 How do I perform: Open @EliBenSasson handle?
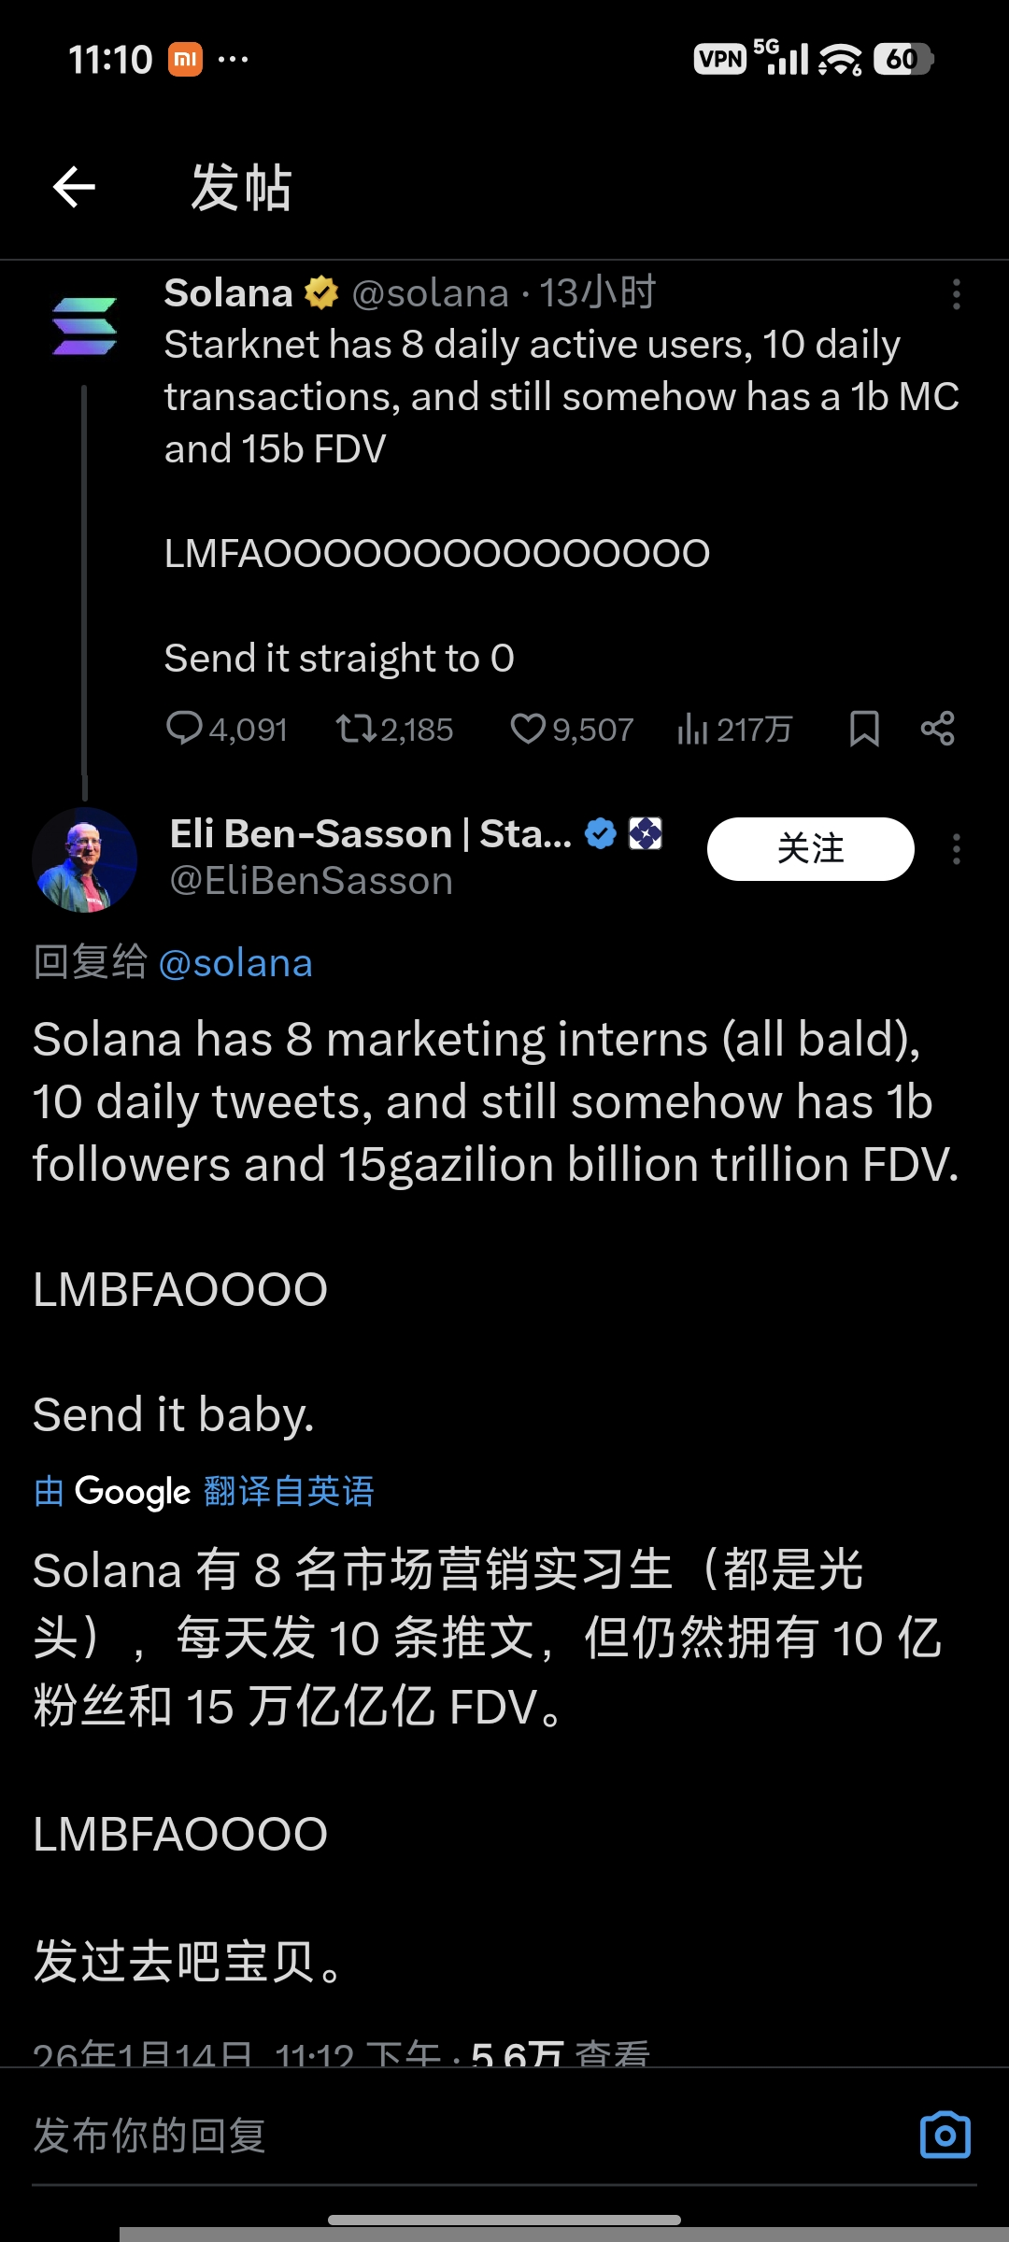(311, 882)
